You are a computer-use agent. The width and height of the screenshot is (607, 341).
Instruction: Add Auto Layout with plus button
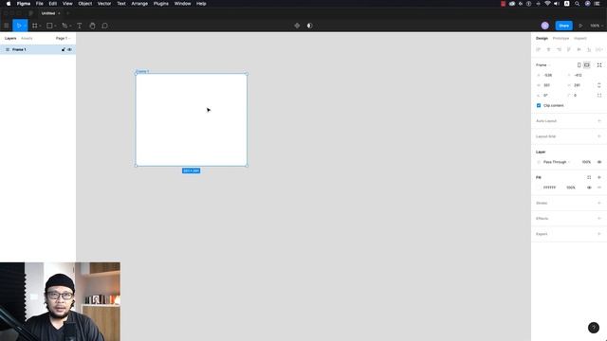[599, 121]
